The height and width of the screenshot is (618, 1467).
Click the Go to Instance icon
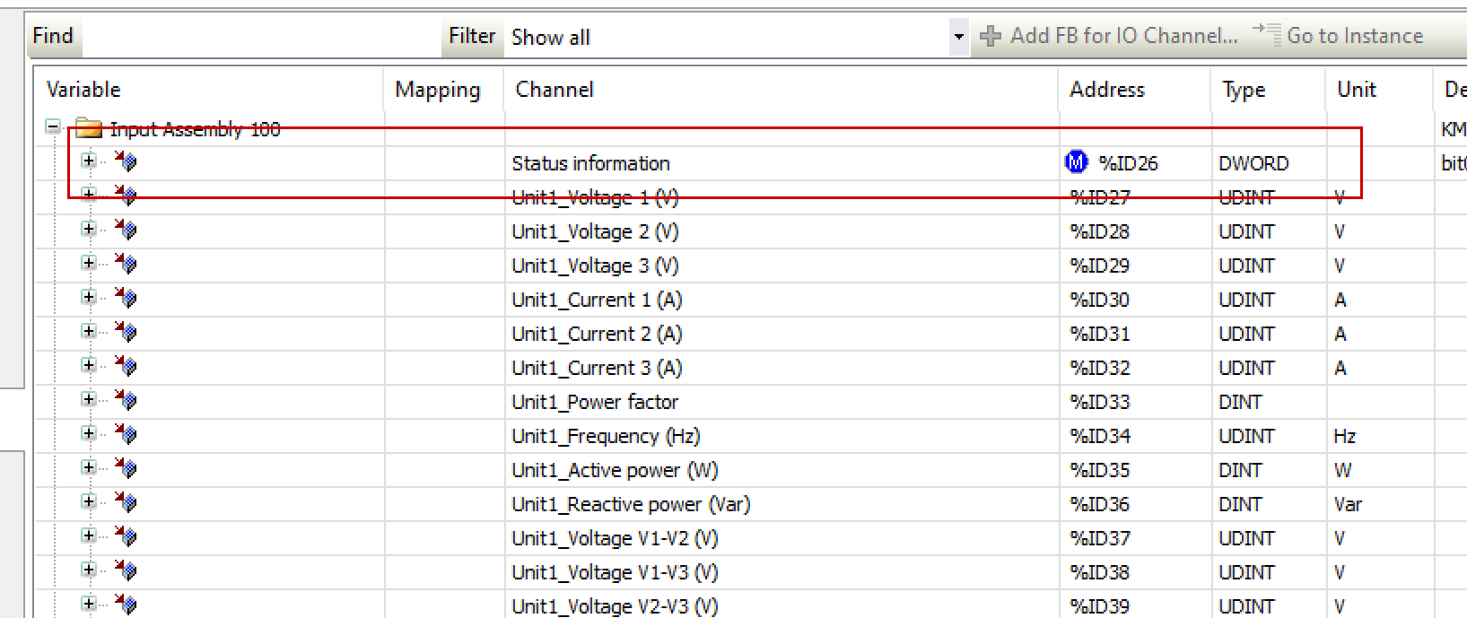pyautogui.click(x=1267, y=34)
